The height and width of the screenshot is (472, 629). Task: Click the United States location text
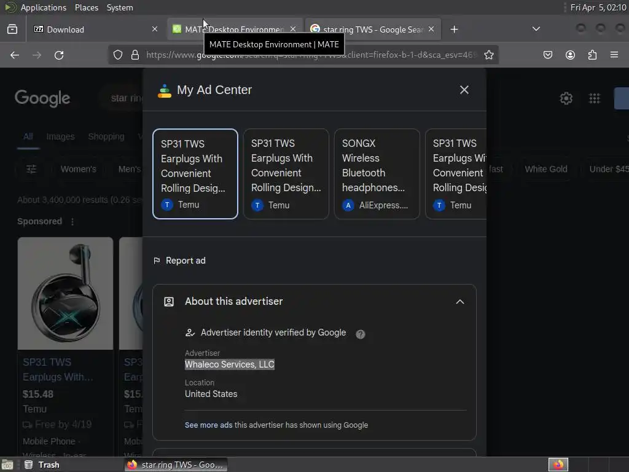[x=211, y=394]
